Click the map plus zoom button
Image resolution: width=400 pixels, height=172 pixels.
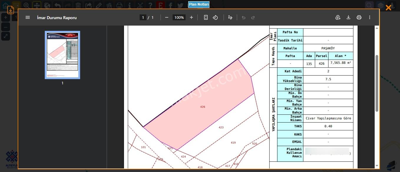pyautogui.click(x=6, y=17)
